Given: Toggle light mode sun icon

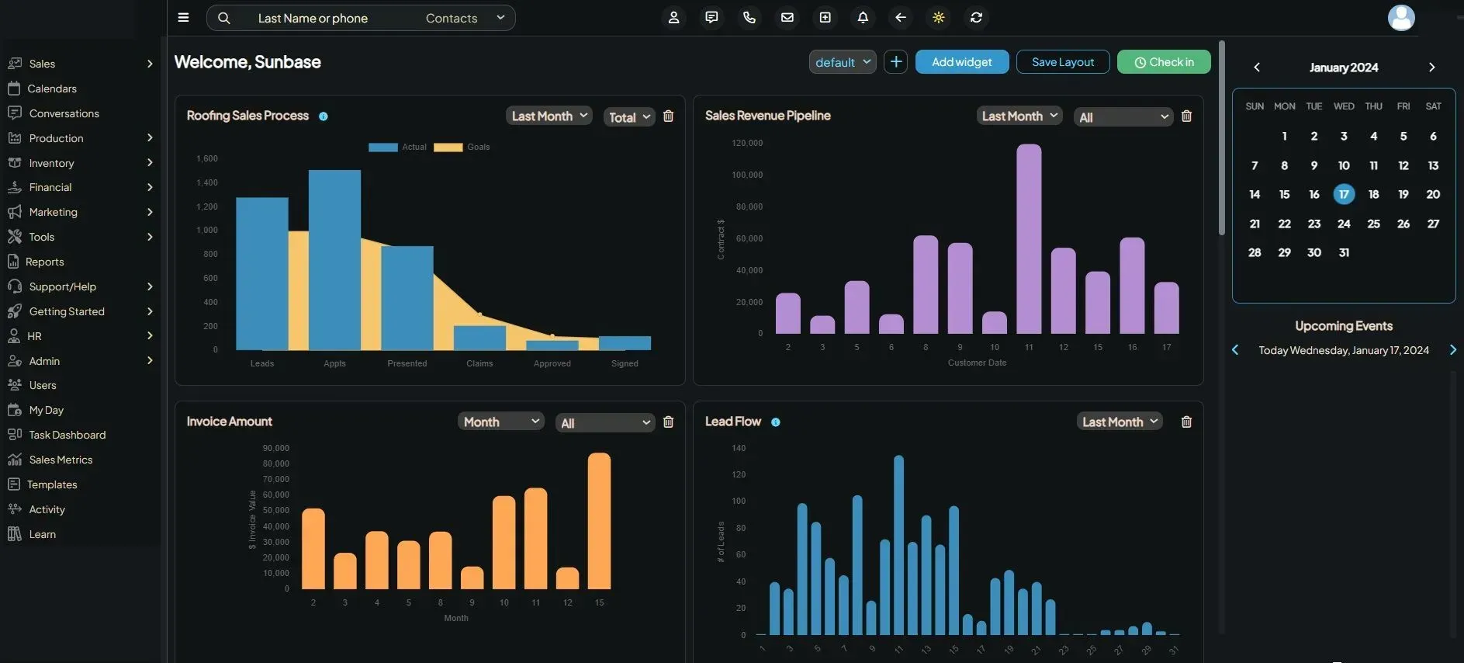Looking at the screenshot, I should pyautogui.click(x=939, y=17).
